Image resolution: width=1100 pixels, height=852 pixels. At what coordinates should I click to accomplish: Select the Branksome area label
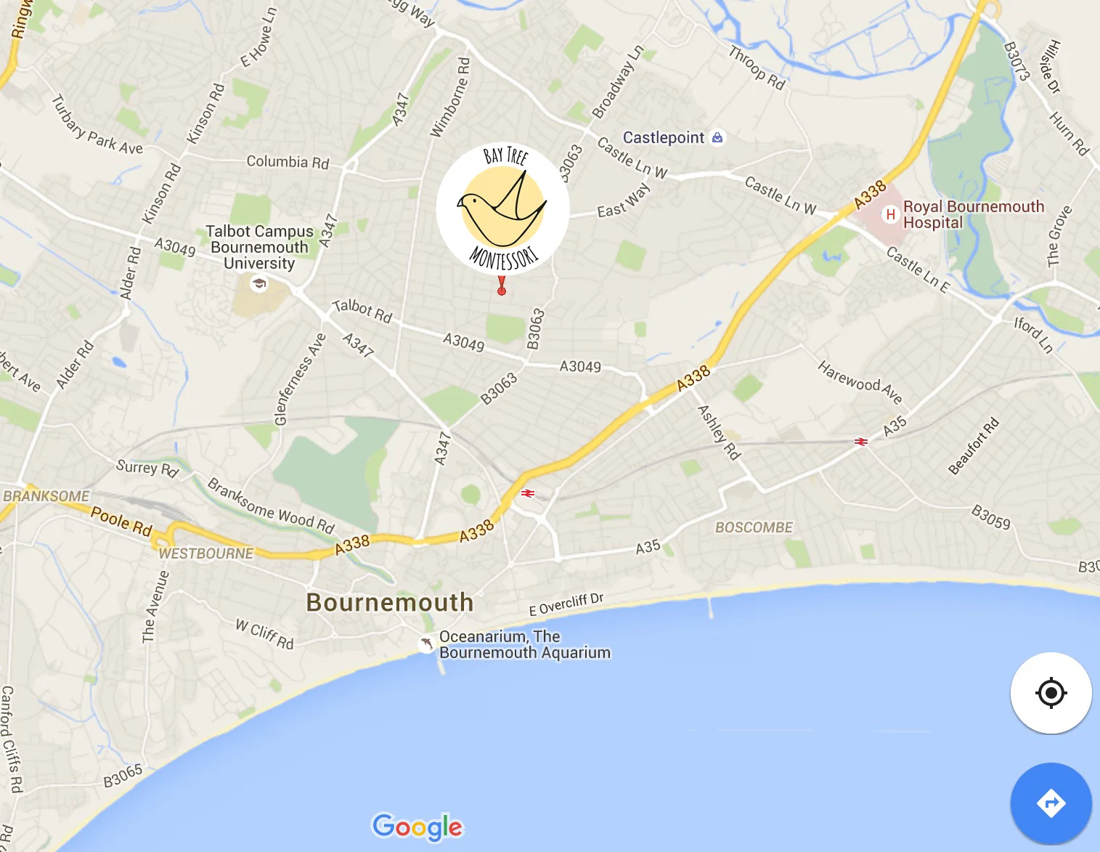[x=46, y=496]
